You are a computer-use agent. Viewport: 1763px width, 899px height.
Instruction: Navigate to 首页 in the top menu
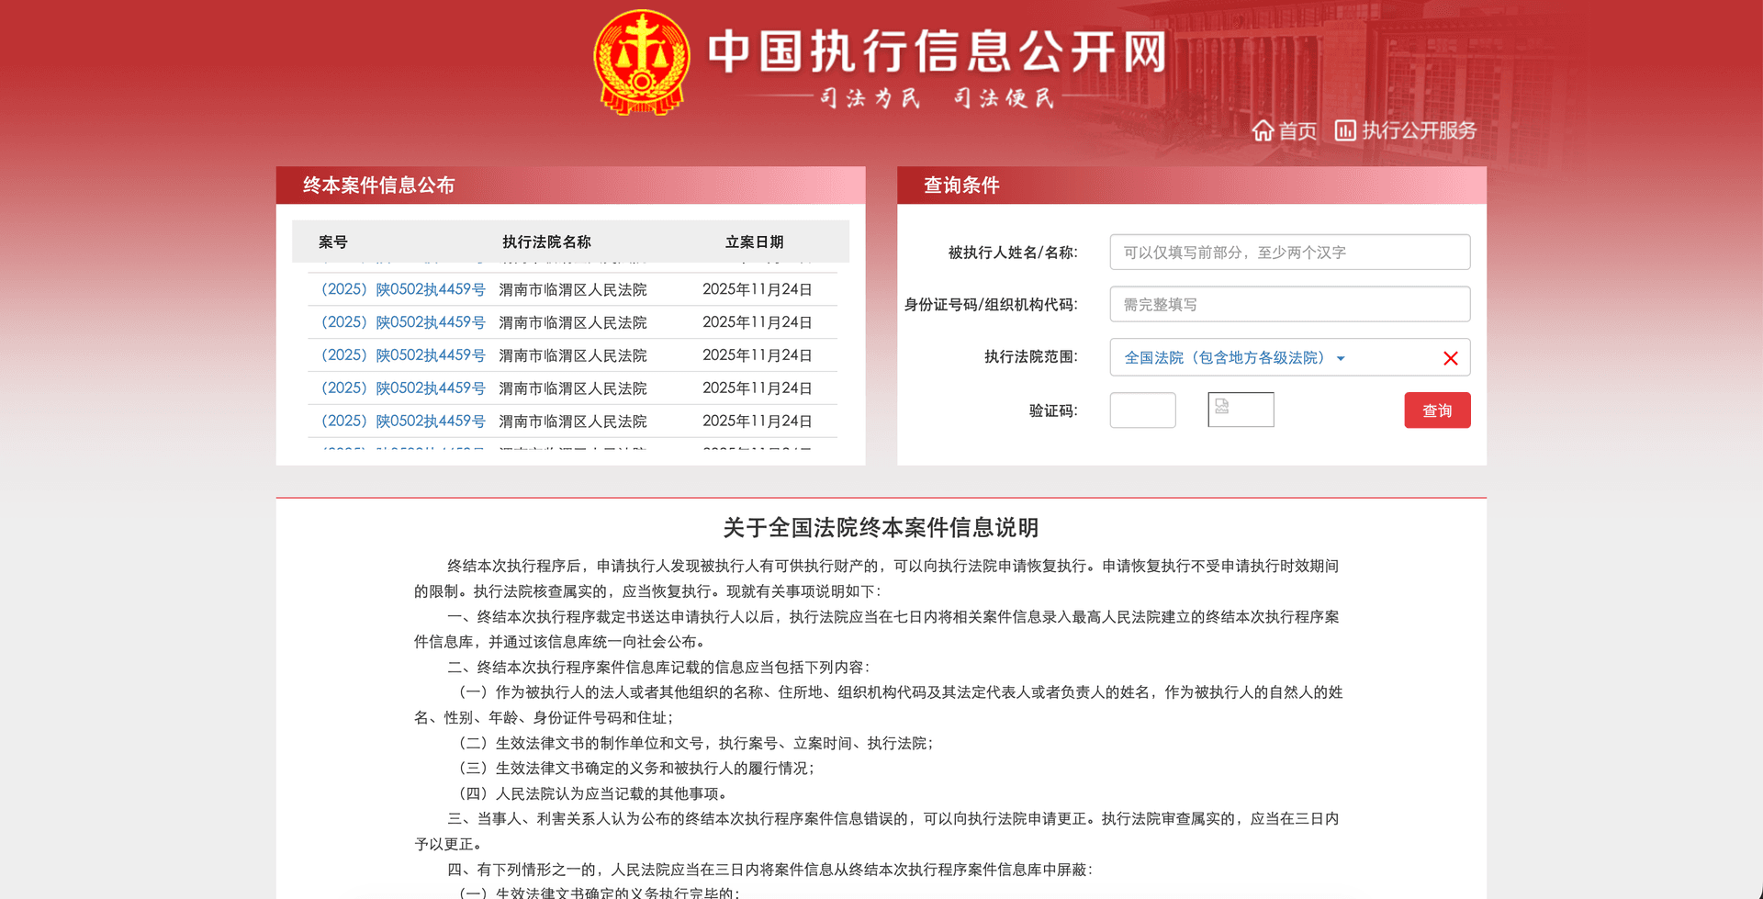click(x=1296, y=130)
